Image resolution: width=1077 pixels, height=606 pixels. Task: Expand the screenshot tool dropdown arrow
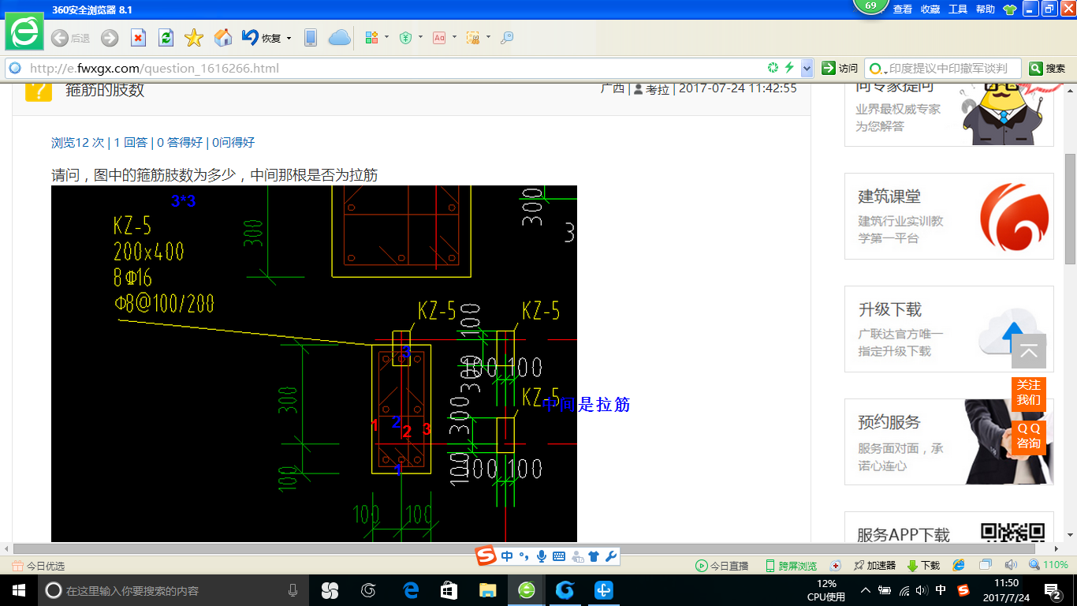click(488, 37)
